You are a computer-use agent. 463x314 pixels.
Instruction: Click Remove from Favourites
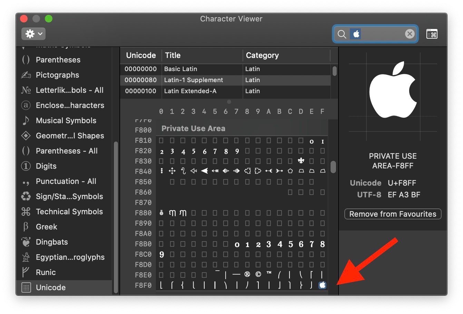click(x=393, y=214)
